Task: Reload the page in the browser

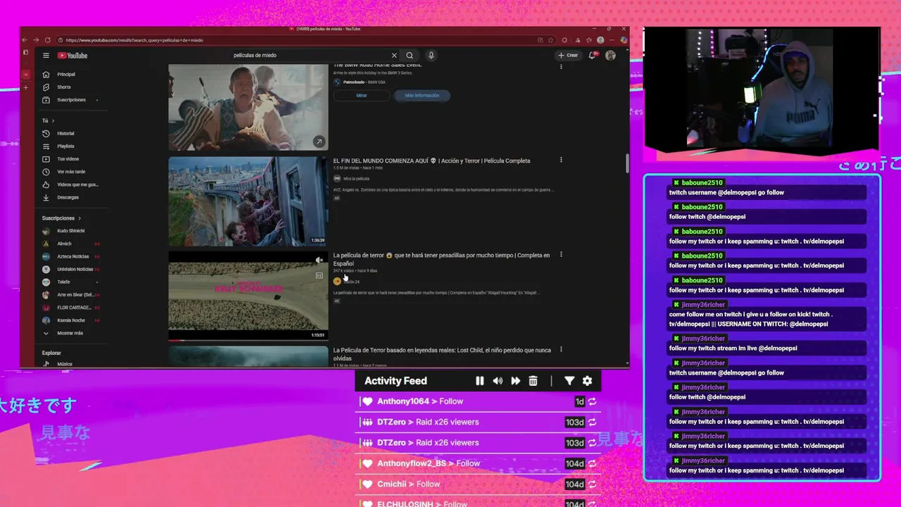Action: pos(47,40)
